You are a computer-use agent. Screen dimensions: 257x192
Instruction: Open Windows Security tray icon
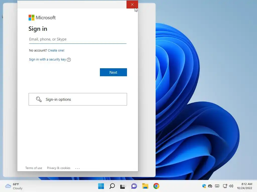pyautogui.click(x=204, y=186)
